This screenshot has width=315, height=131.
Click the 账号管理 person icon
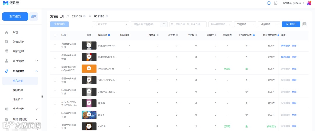(7, 61)
